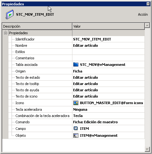The width and height of the screenshot is (152, 154).
Task: Select the Icono property row
Action: 76,103
